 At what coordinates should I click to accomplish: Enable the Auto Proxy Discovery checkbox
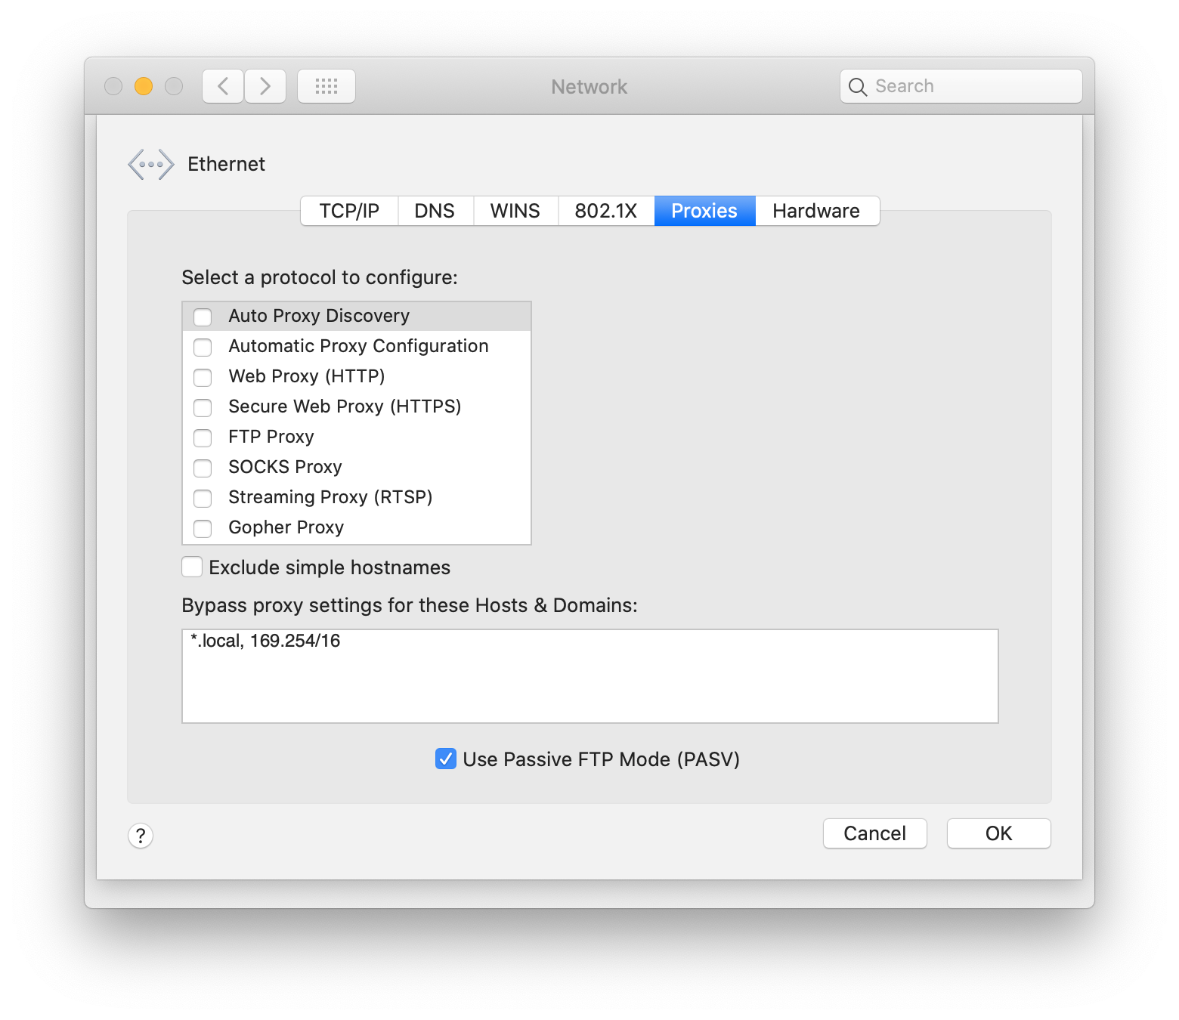click(x=203, y=317)
